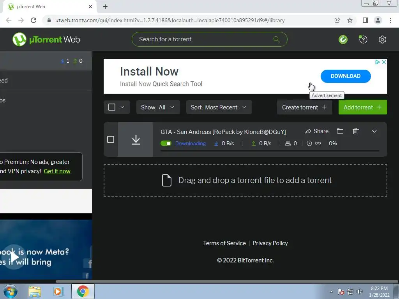The height and width of the screenshot is (299, 399).
Task: Check the select-all torrents checkbox
Action: click(x=112, y=107)
